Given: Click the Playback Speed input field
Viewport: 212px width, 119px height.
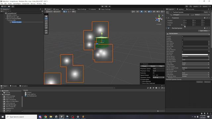Looking at the screenshot, I should coord(158,69).
